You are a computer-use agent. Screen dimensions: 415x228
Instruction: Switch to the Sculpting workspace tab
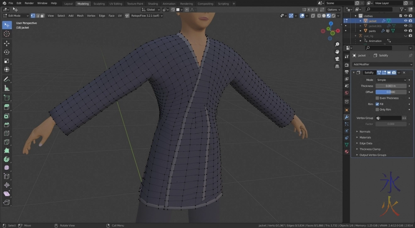coord(99,4)
